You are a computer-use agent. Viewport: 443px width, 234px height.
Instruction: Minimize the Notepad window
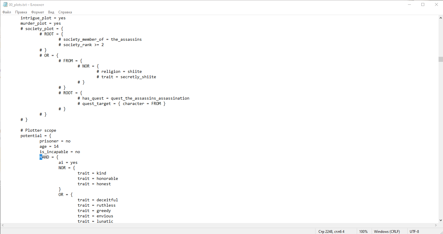tap(409, 4)
